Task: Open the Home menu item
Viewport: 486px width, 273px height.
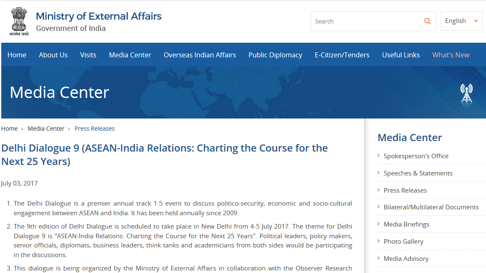Action: (17, 55)
